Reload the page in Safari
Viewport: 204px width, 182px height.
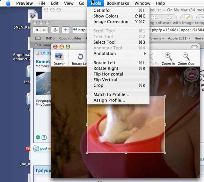[x=55, y=30]
